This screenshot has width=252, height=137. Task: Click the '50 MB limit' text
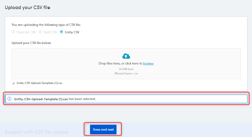(126, 69)
